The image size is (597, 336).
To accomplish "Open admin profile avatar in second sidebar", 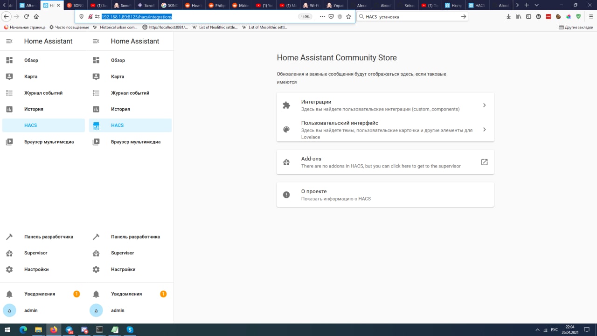I will point(96,310).
